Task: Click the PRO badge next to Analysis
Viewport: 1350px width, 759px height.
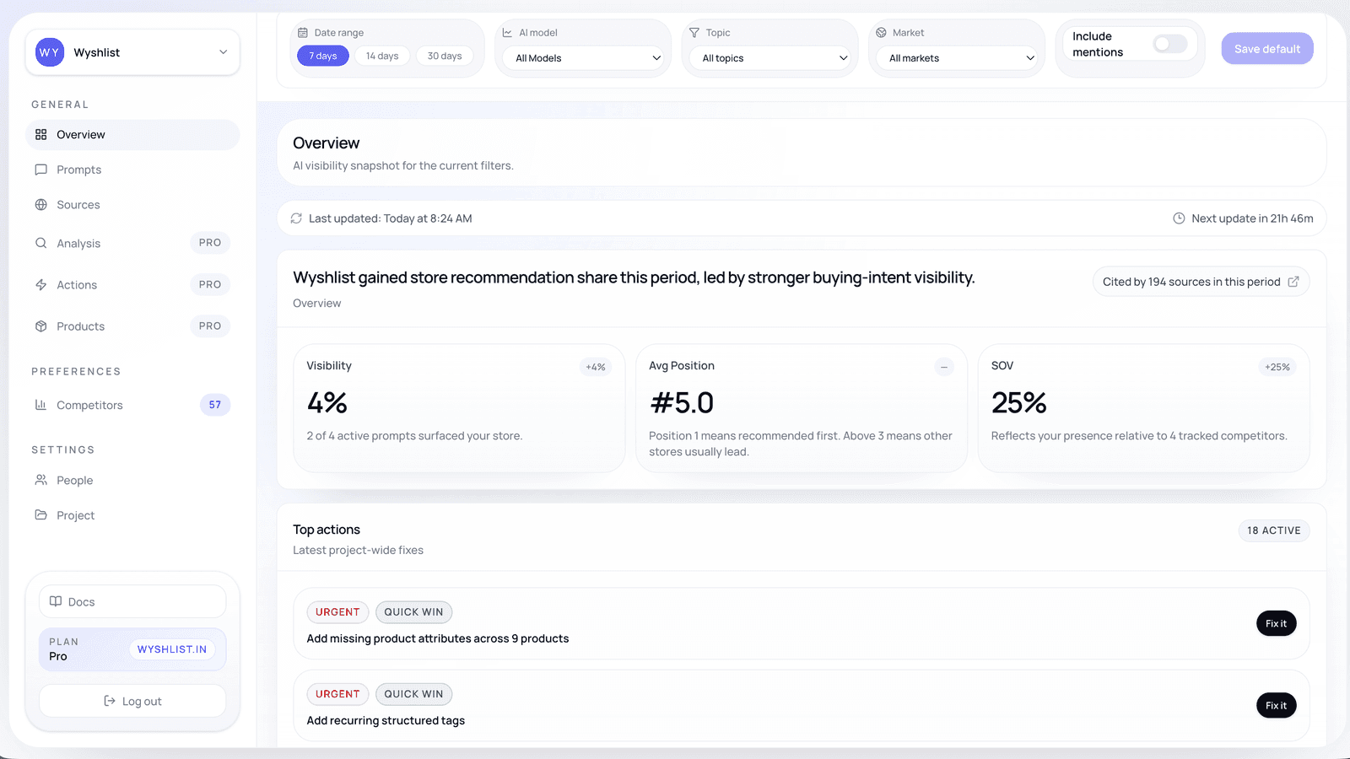Action: click(x=210, y=243)
